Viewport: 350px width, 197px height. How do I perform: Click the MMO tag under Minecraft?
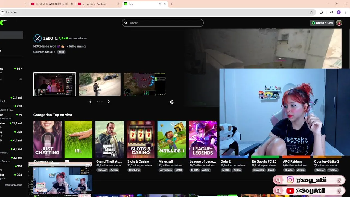point(179,170)
